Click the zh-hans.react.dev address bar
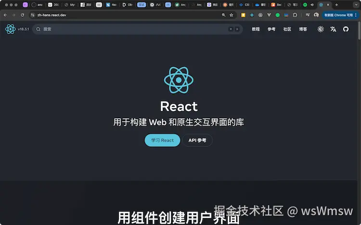Image resolution: width=361 pixels, height=225 pixels. 132,15
